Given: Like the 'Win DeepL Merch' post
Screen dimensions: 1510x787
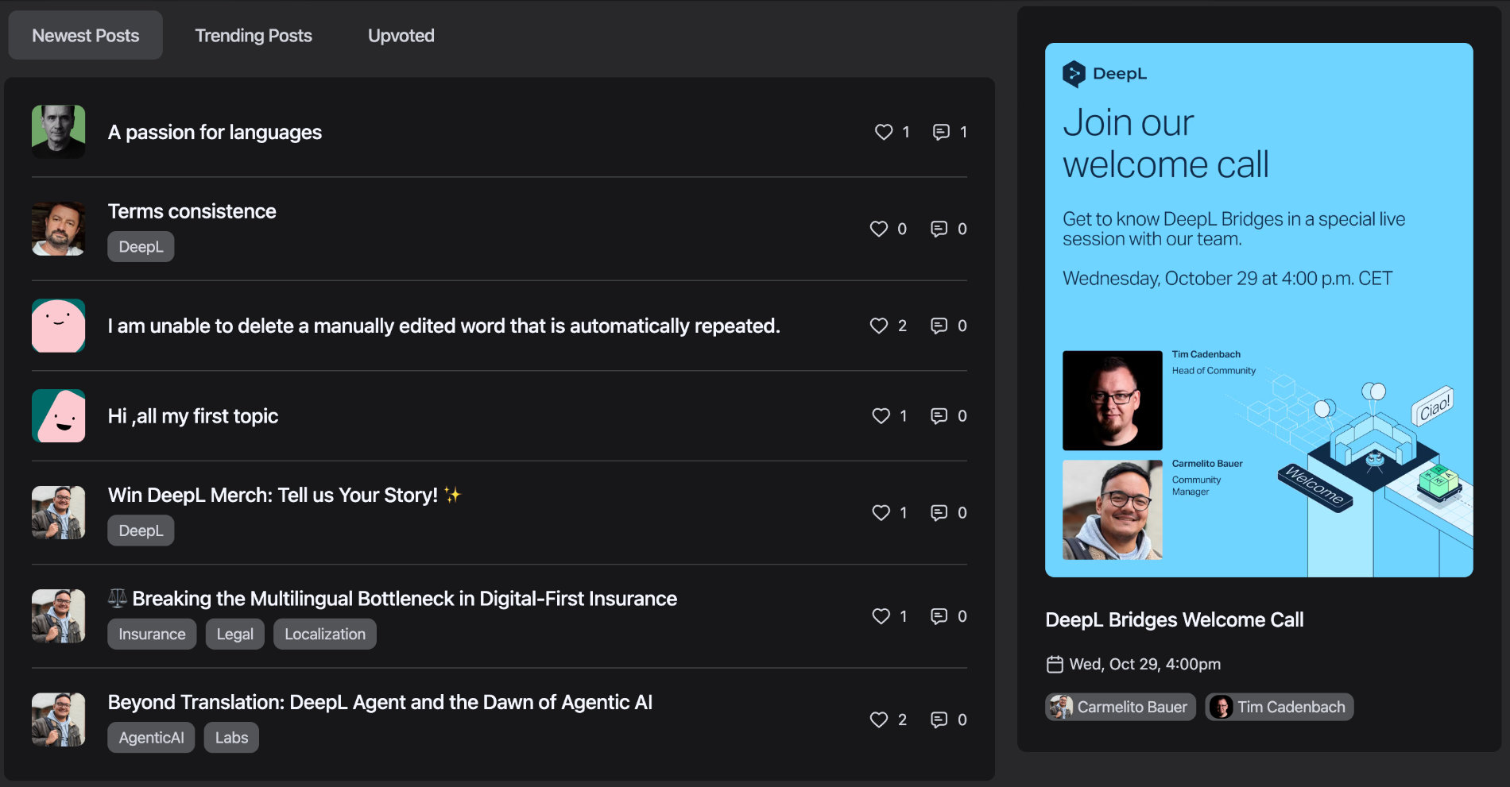Looking at the screenshot, I should [881, 513].
